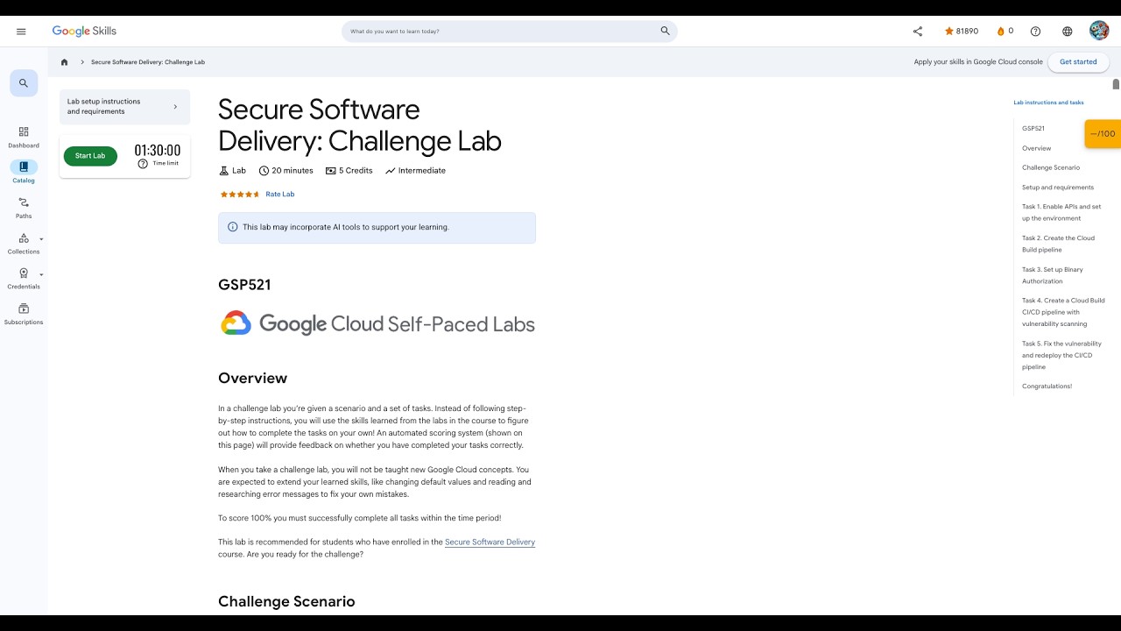Open the Secure Software Delivery course link
Screen dimensions: 1121x631
point(490,542)
